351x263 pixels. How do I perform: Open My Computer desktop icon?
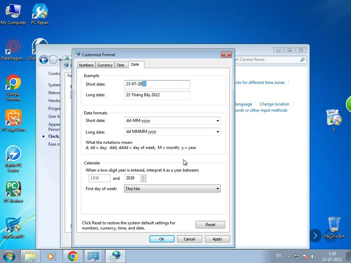13,13
